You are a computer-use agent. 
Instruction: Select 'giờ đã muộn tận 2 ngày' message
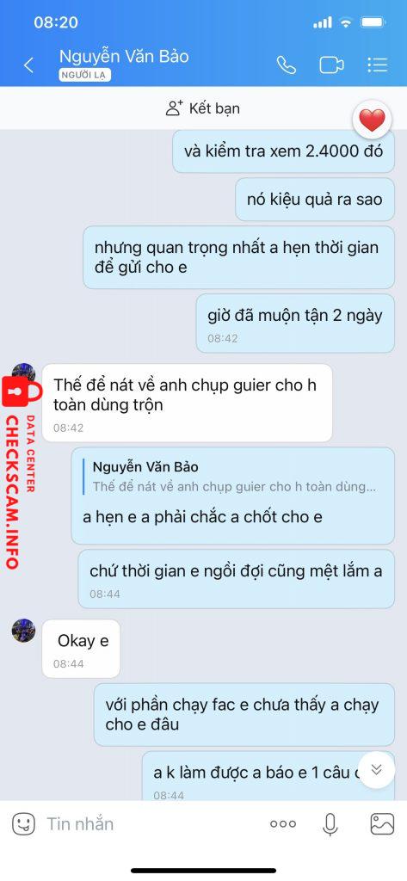tap(295, 323)
